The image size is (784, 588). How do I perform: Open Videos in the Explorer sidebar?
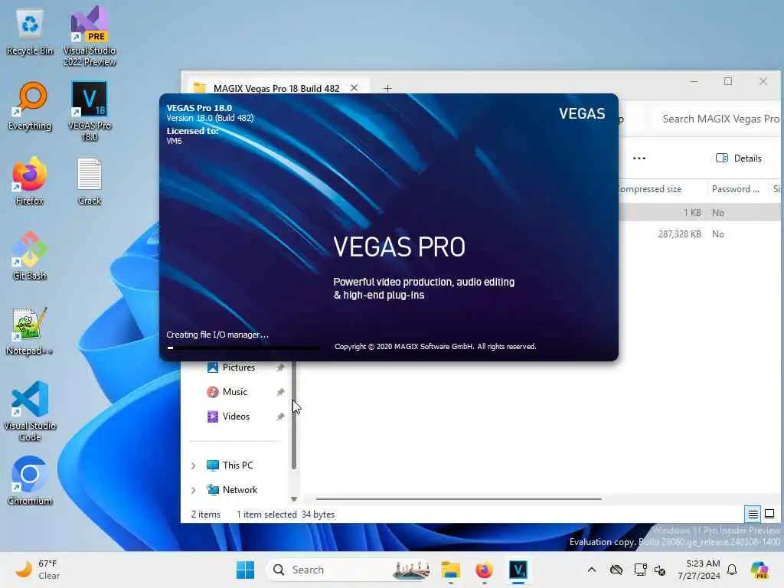pos(236,416)
